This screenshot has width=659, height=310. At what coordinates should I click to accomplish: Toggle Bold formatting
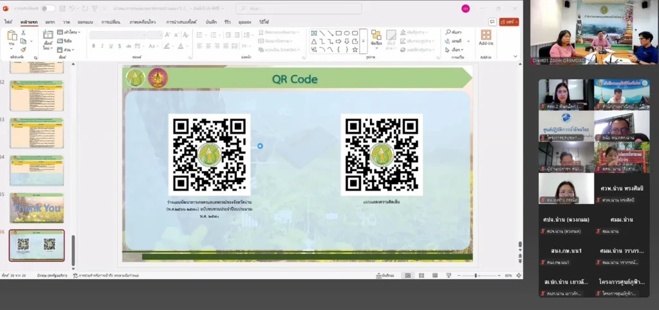[93, 46]
